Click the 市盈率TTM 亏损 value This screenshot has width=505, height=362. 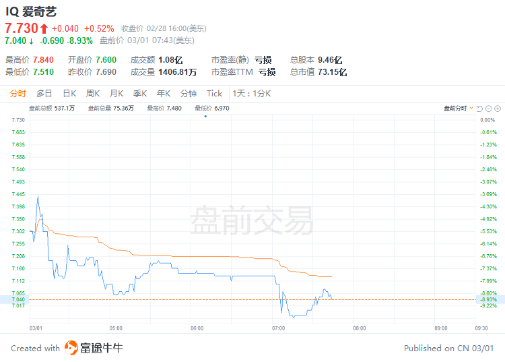(x=267, y=72)
